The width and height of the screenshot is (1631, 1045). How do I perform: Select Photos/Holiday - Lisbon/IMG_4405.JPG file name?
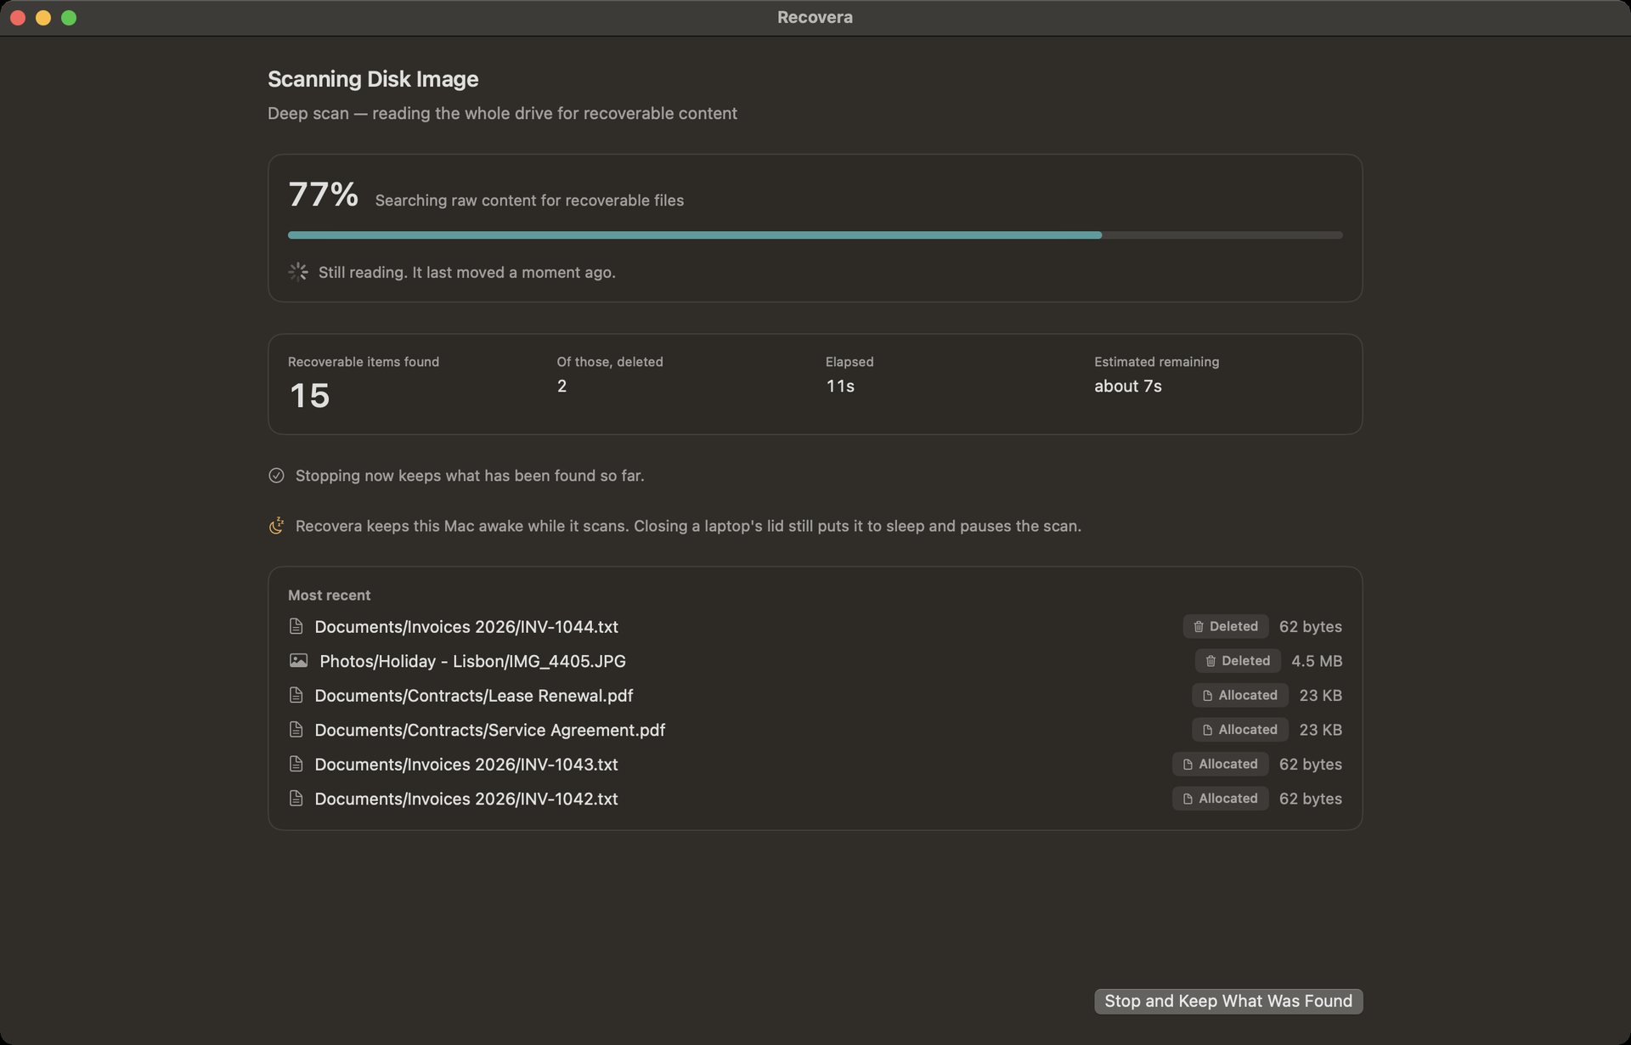(x=472, y=660)
